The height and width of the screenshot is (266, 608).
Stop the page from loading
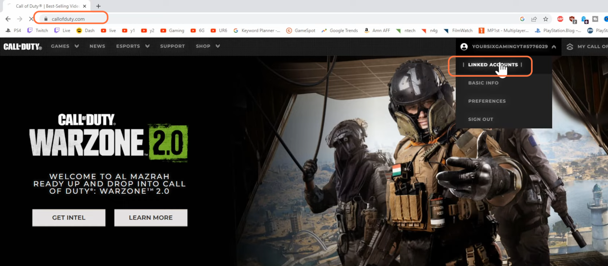click(x=31, y=19)
